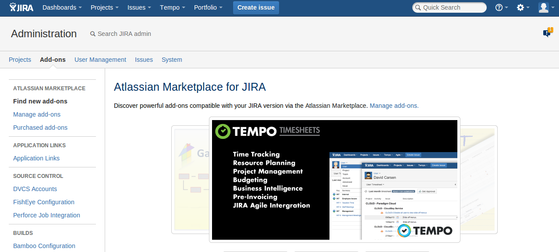Viewport: 559px width, 252px height.
Task: Select the Tempo Timesheets carousel banner
Action: coord(334,180)
